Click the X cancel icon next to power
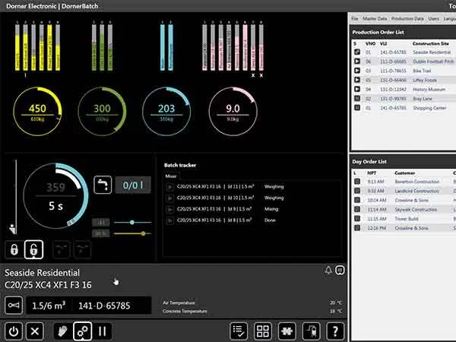 (35, 331)
